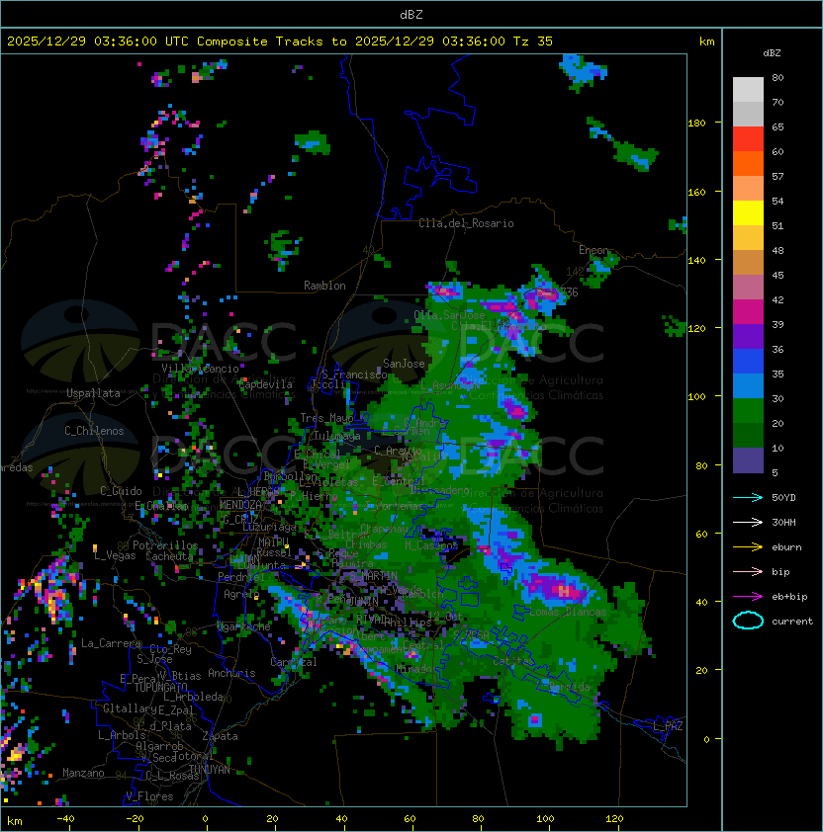Select the orange 57-60 dBZ swatch
Image resolution: width=823 pixels, height=832 pixels.
[x=748, y=164]
